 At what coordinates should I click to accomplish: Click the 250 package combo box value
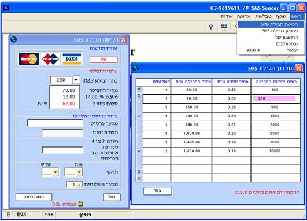pyautogui.click(x=61, y=80)
